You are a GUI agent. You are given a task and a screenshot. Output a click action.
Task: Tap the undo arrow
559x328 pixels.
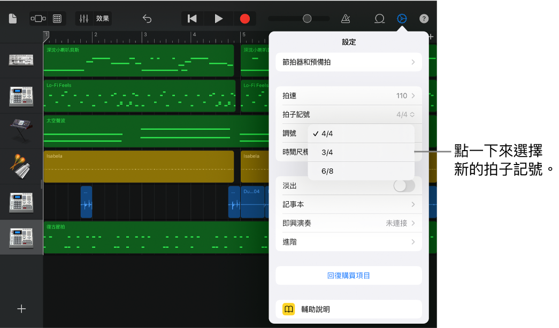(x=147, y=18)
